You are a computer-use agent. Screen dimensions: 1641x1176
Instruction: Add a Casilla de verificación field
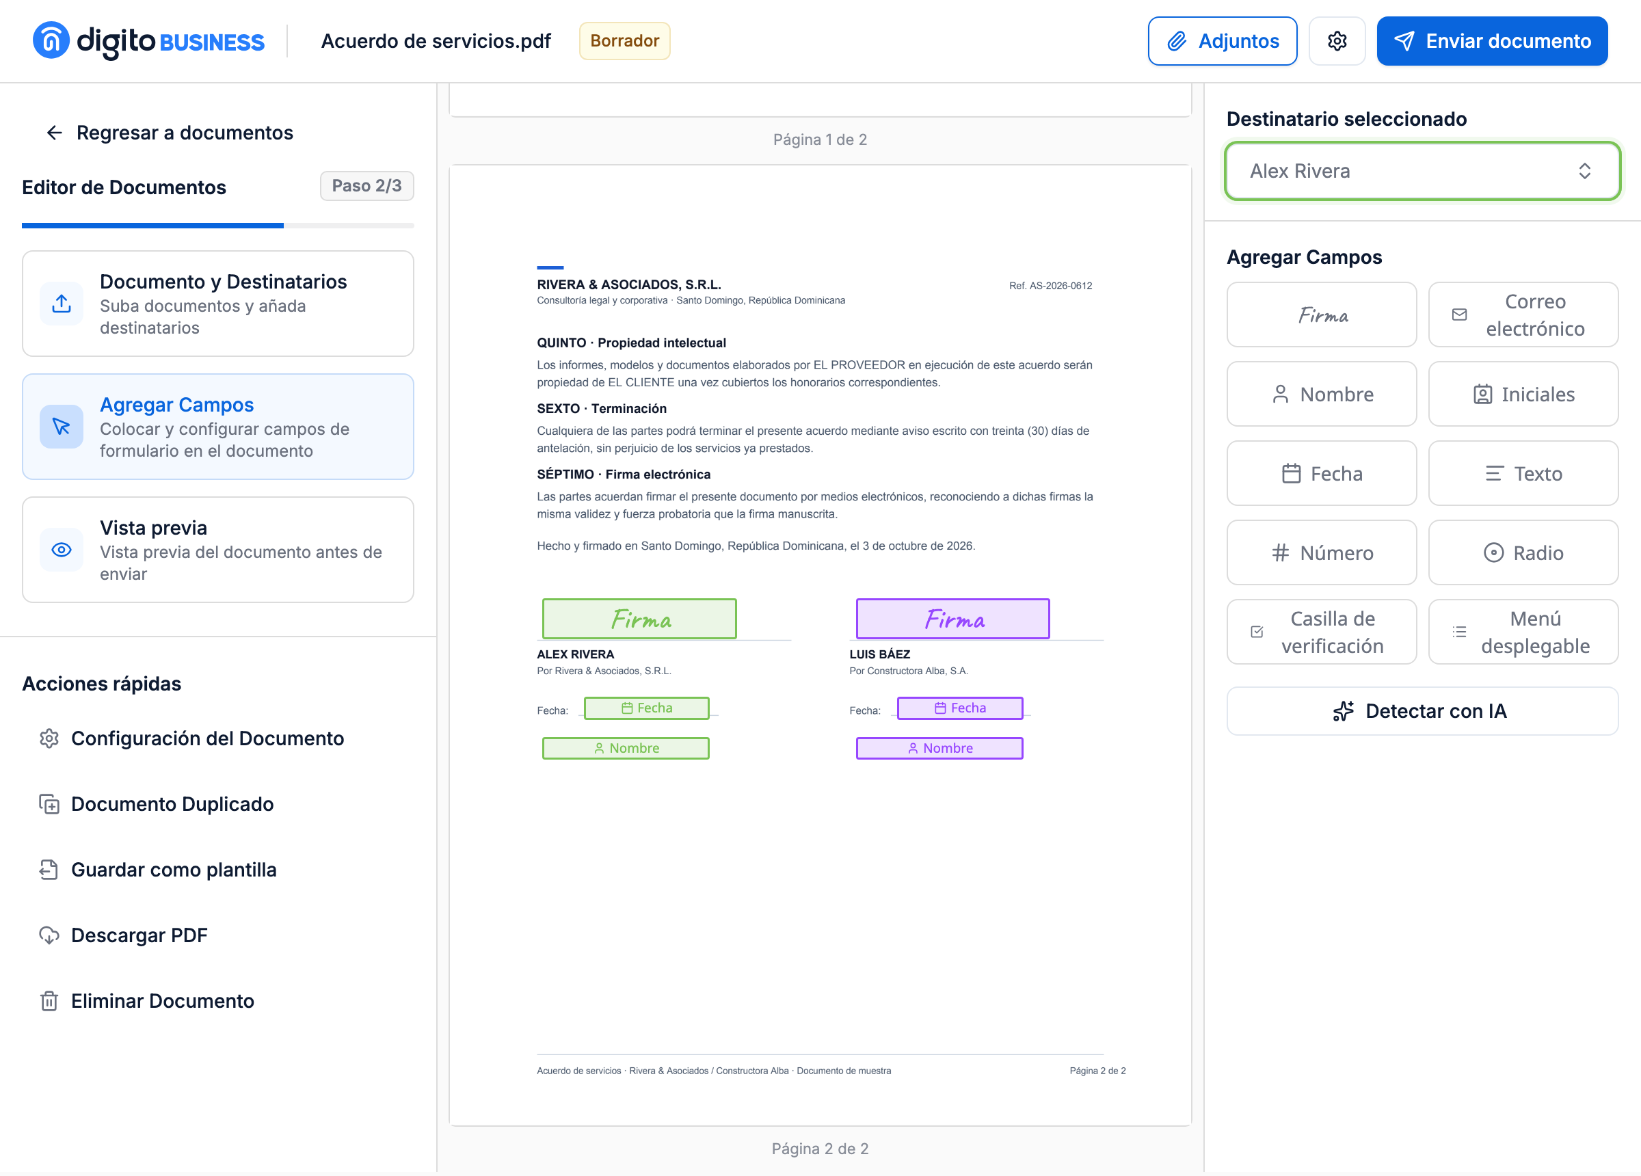tap(1321, 632)
